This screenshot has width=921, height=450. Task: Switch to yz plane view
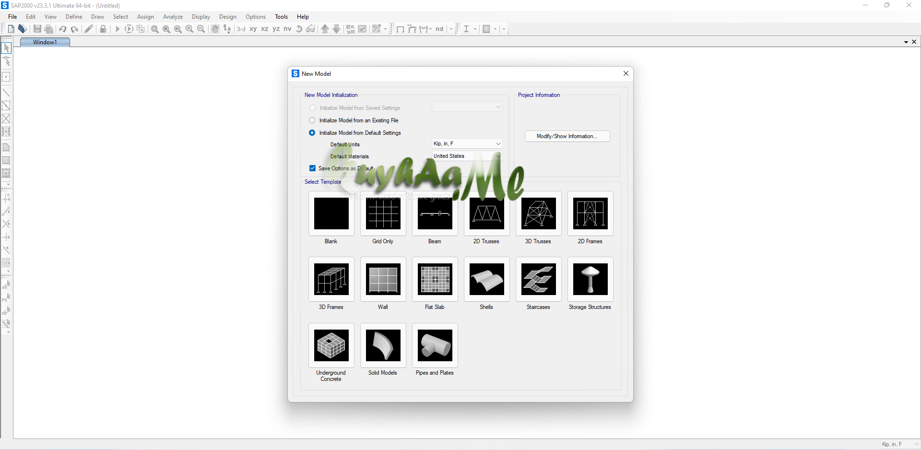point(276,29)
